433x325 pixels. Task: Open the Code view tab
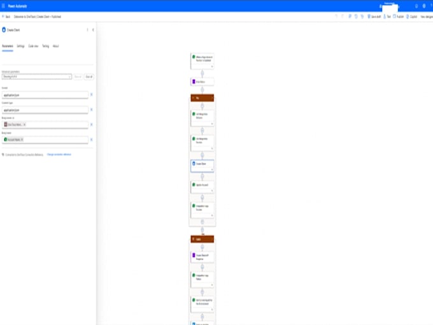(33, 46)
